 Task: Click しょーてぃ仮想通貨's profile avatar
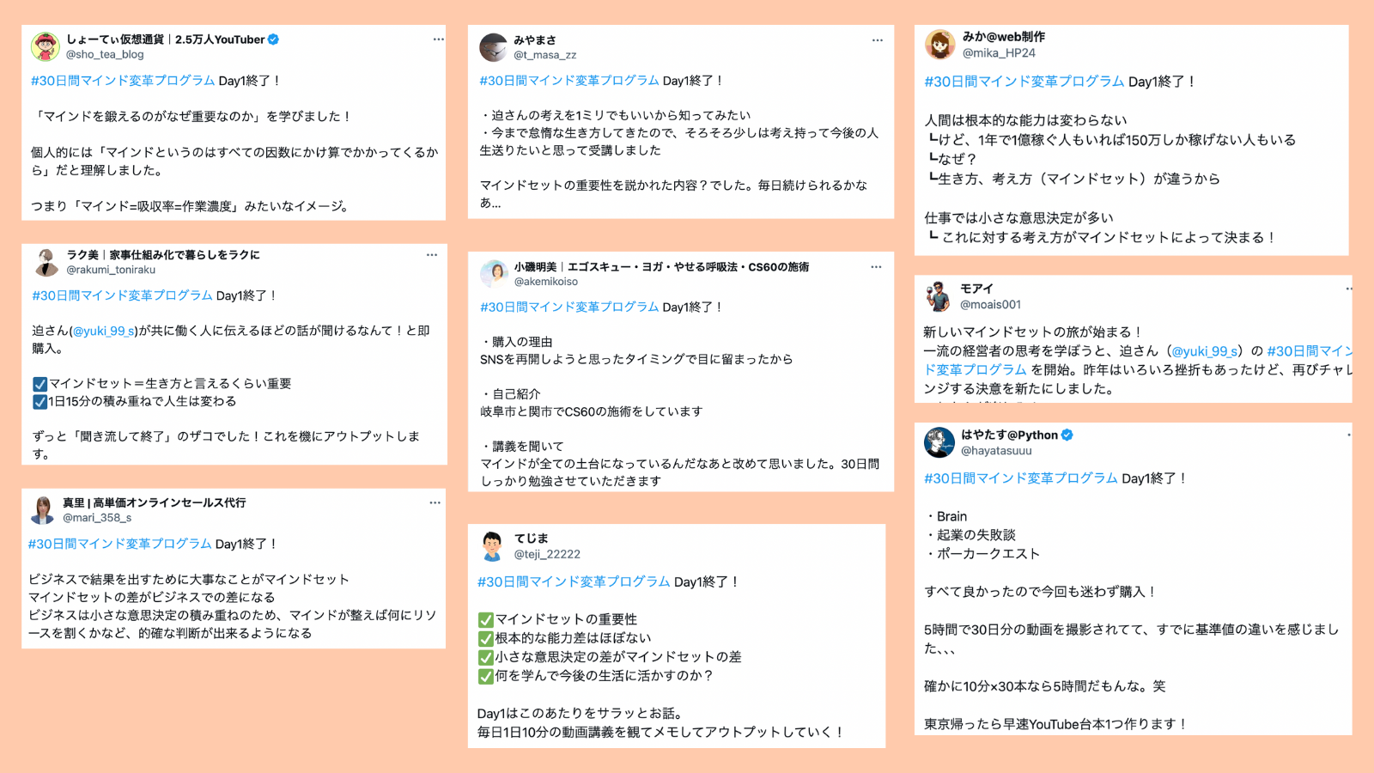click(46, 46)
